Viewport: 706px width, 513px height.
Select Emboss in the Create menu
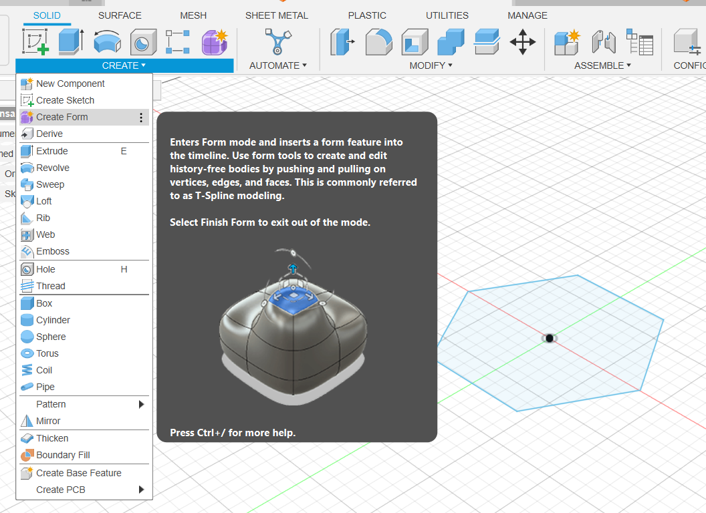84,251
